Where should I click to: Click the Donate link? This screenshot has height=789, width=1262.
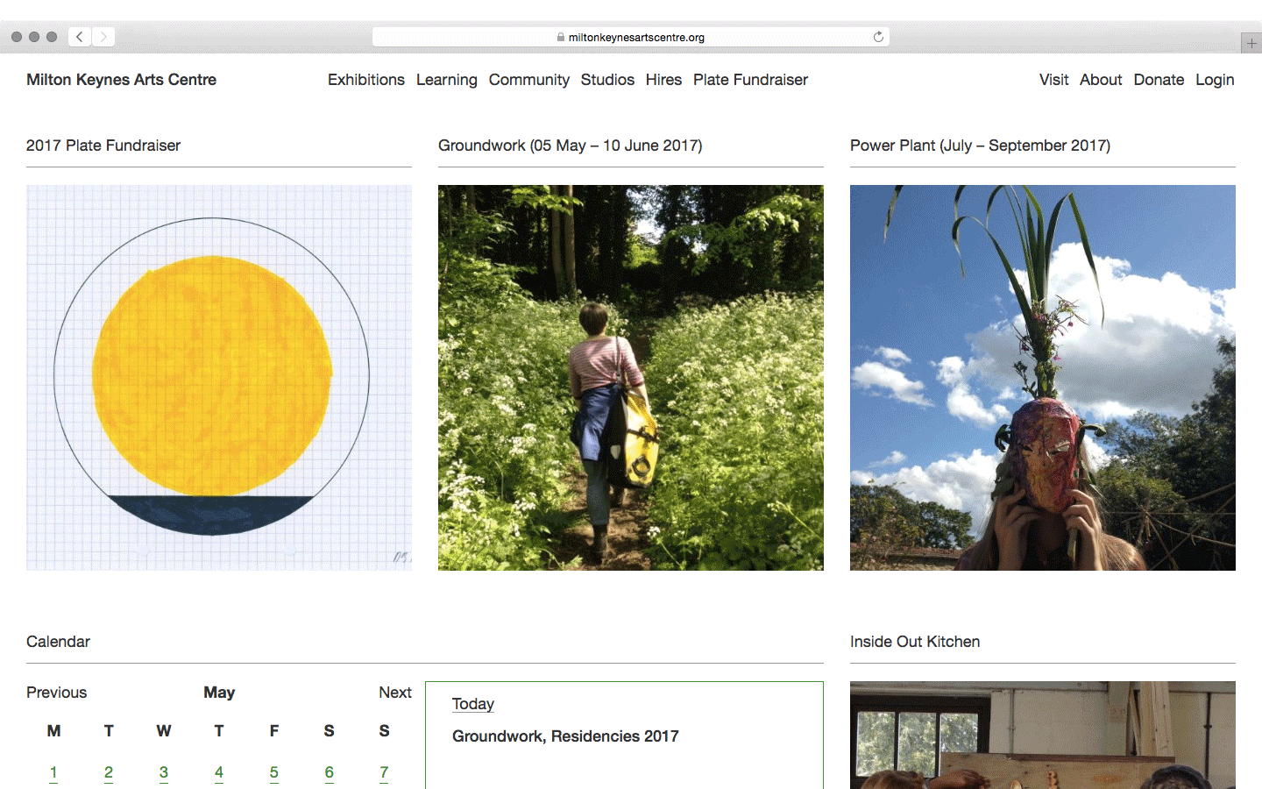tap(1159, 80)
